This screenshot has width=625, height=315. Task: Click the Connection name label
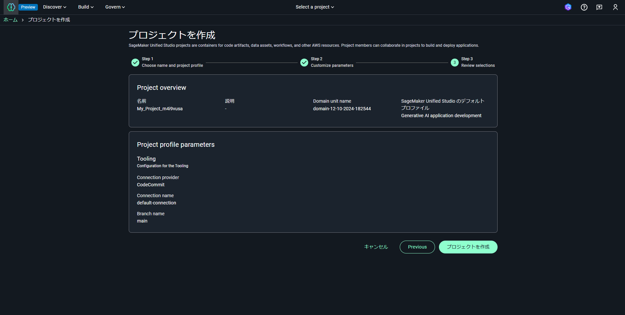155,196
